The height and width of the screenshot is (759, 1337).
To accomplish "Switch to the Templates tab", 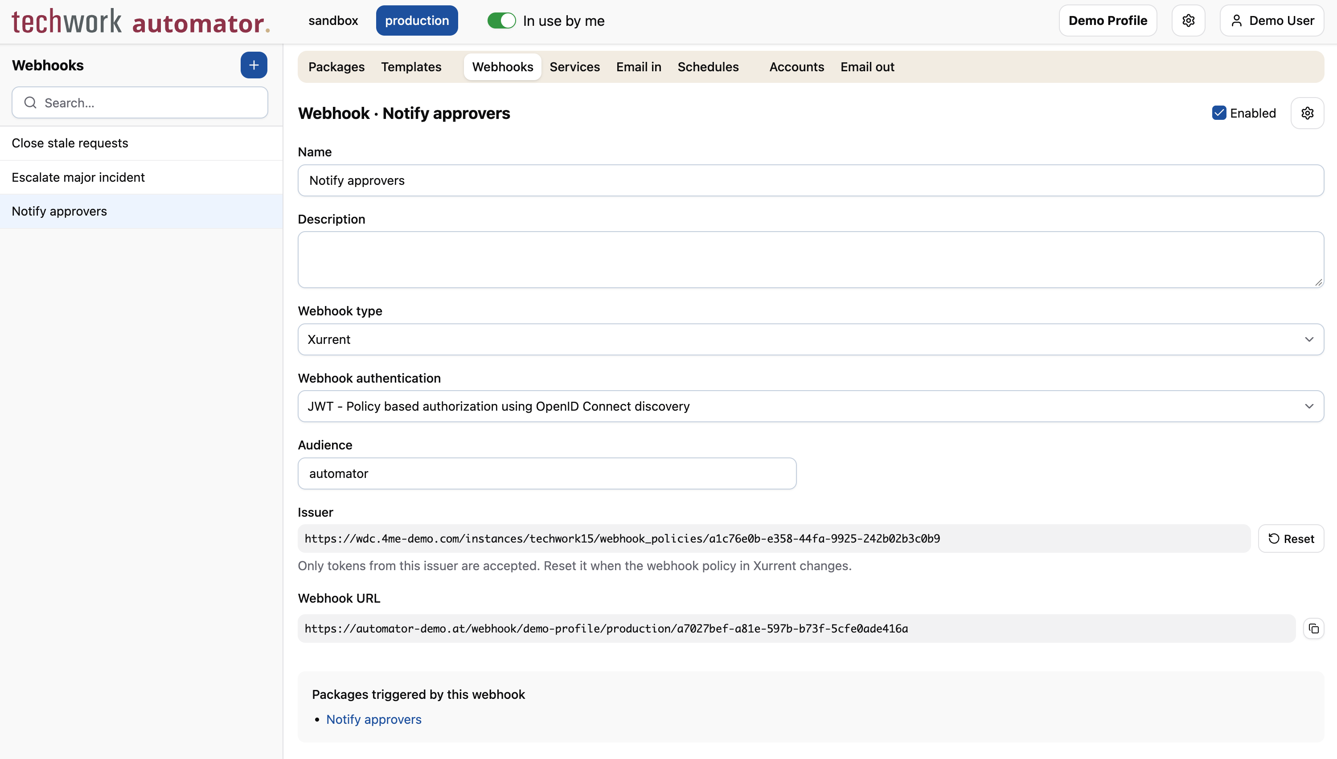I will coord(411,67).
